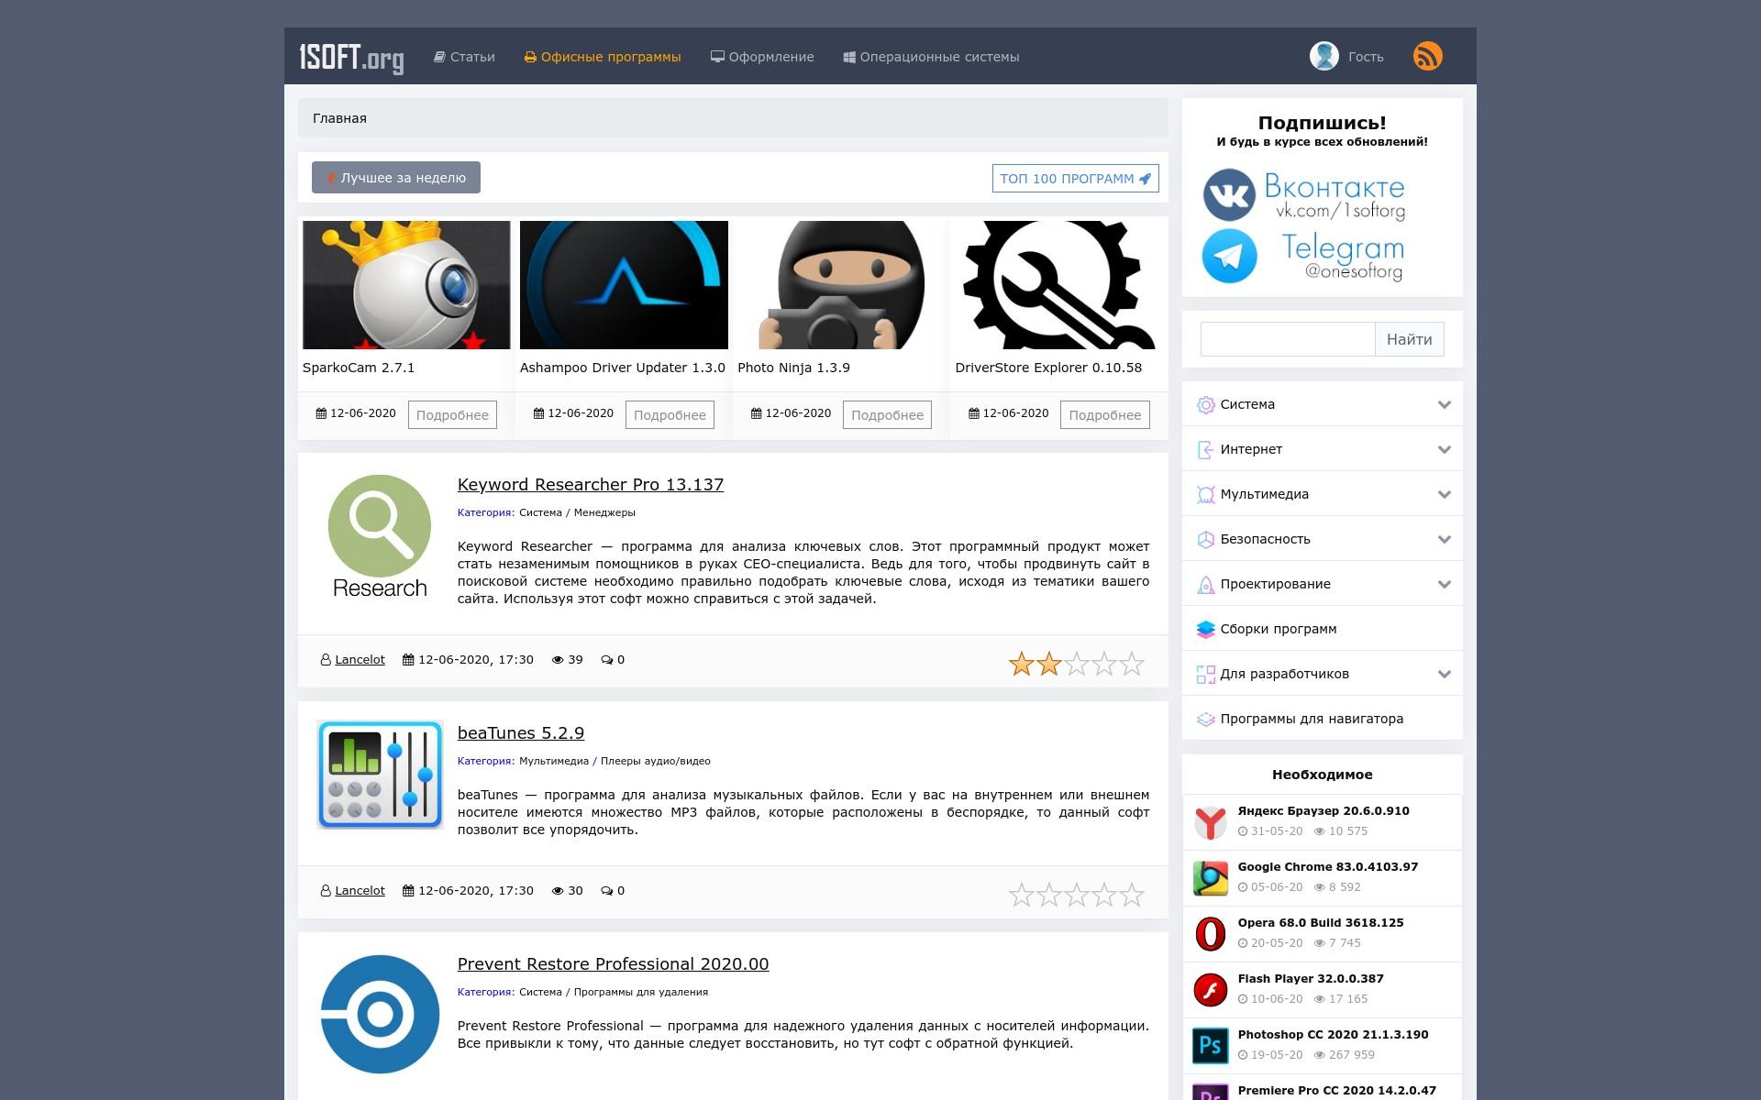Open the beaTunes app icon
Screen dimensions: 1761x1100
click(x=379, y=775)
